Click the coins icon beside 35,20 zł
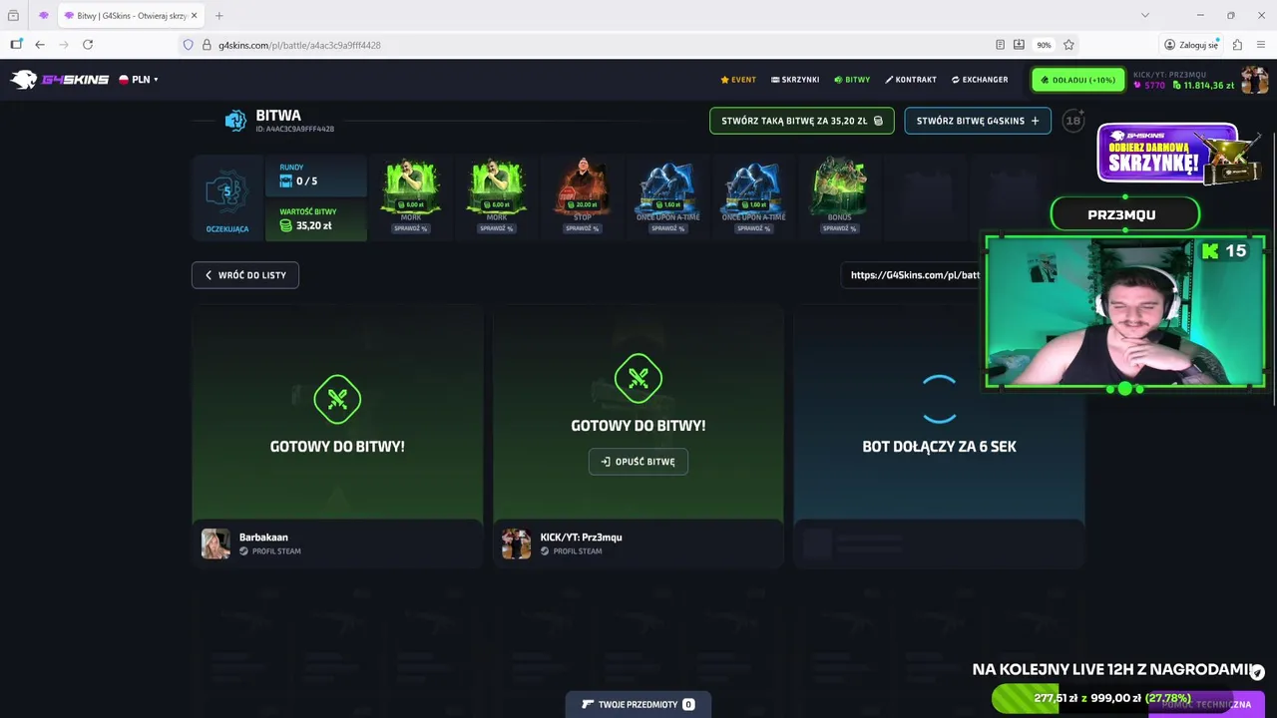The width and height of the screenshot is (1277, 718). tap(286, 226)
